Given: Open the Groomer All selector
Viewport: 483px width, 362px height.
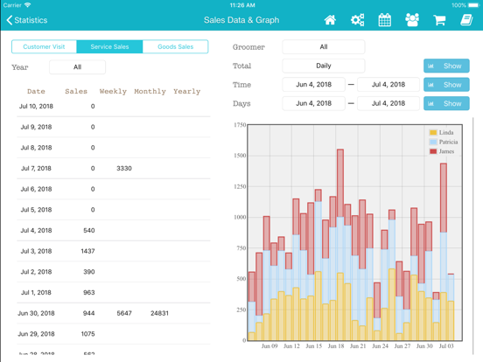Looking at the screenshot, I should point(324,47).
